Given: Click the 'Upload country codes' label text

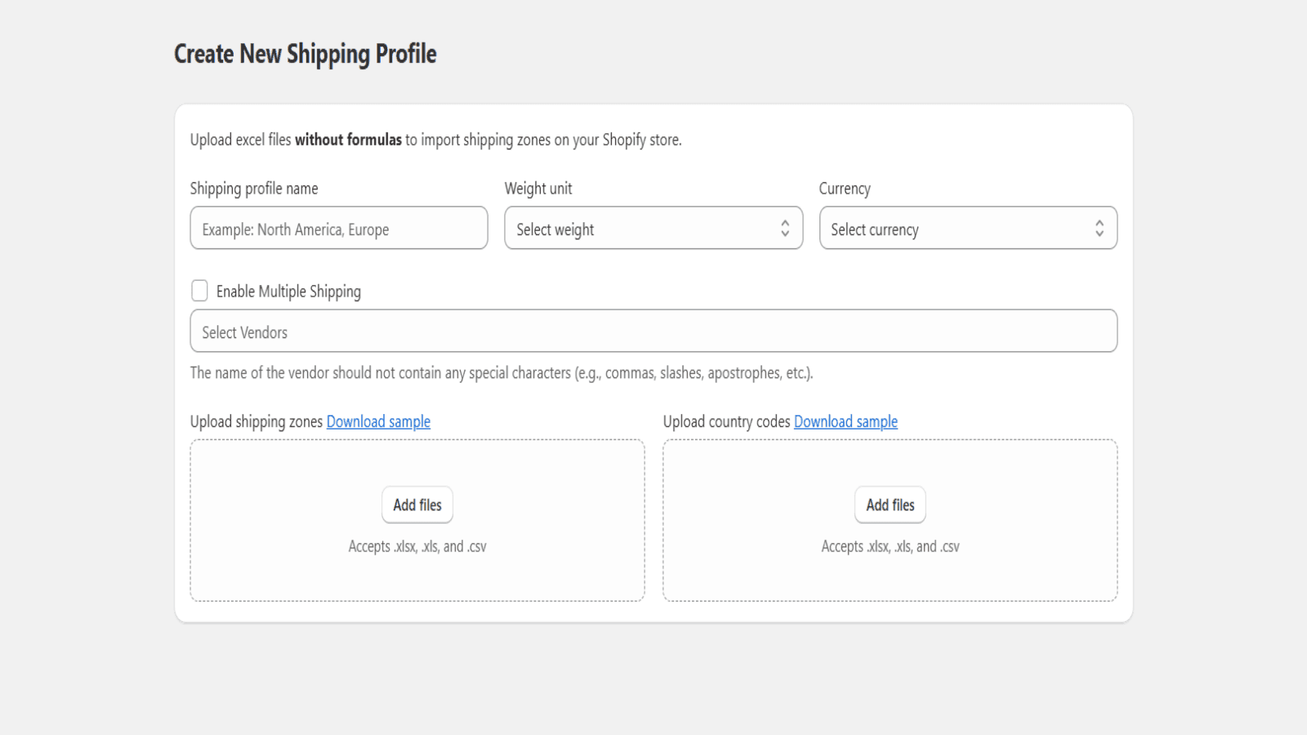Looking at the screenshot, I should [x=726, y=421].
